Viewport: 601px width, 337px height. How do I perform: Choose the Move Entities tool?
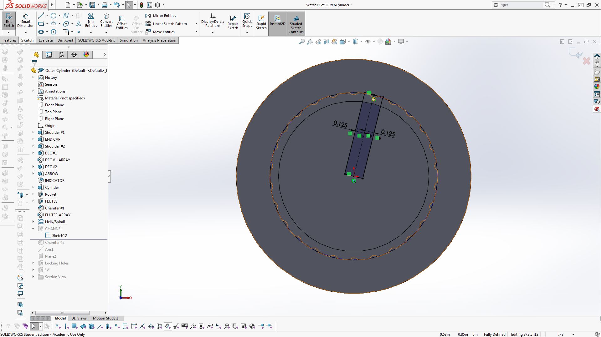(160, 32)
